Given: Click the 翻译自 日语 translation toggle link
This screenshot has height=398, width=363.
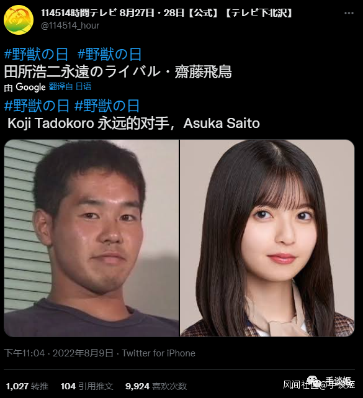Looking at the screenshot, I should pyautogui.click(x=70, y=87).
